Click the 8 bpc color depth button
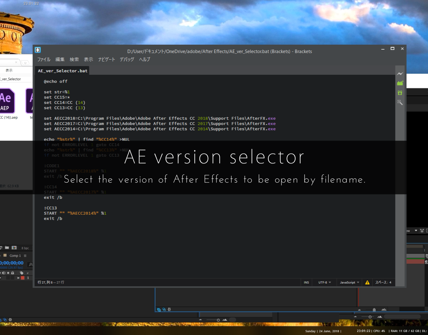The height and width of the screenshot is (335, 428). pos(25,248)
